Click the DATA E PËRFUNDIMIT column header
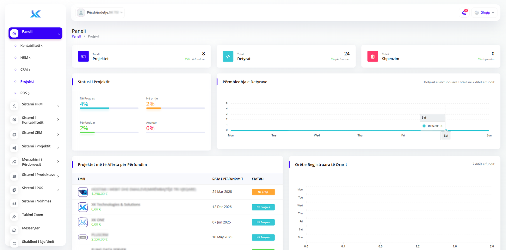 (x=228, y=179)
